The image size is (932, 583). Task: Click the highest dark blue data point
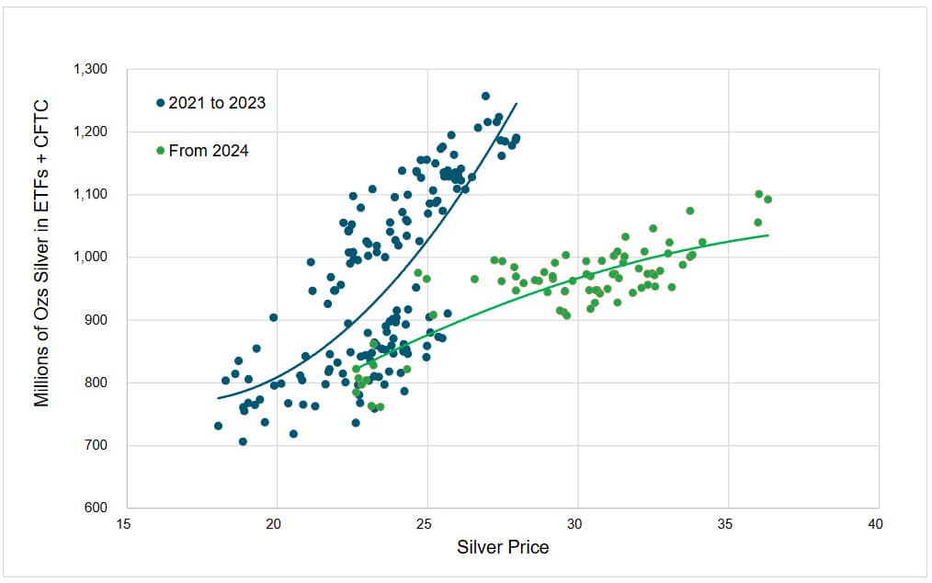pyautogui.click(x=485, y=97)
